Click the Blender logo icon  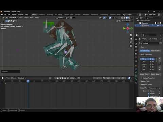pyautogui.click(x=2, y=15)
